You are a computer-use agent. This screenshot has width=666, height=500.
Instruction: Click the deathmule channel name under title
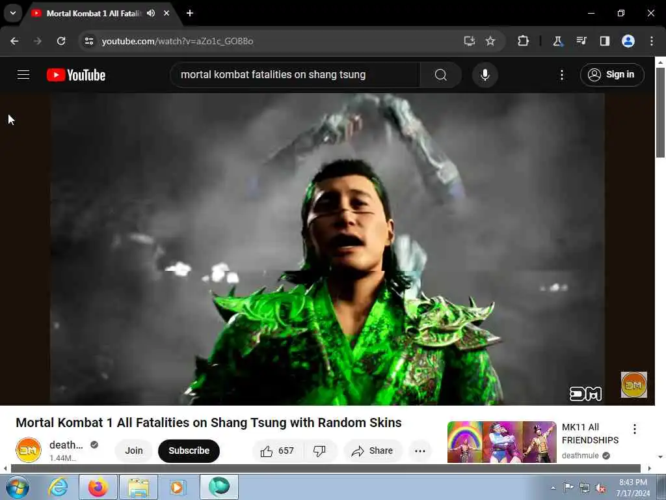tap(66, 445)
